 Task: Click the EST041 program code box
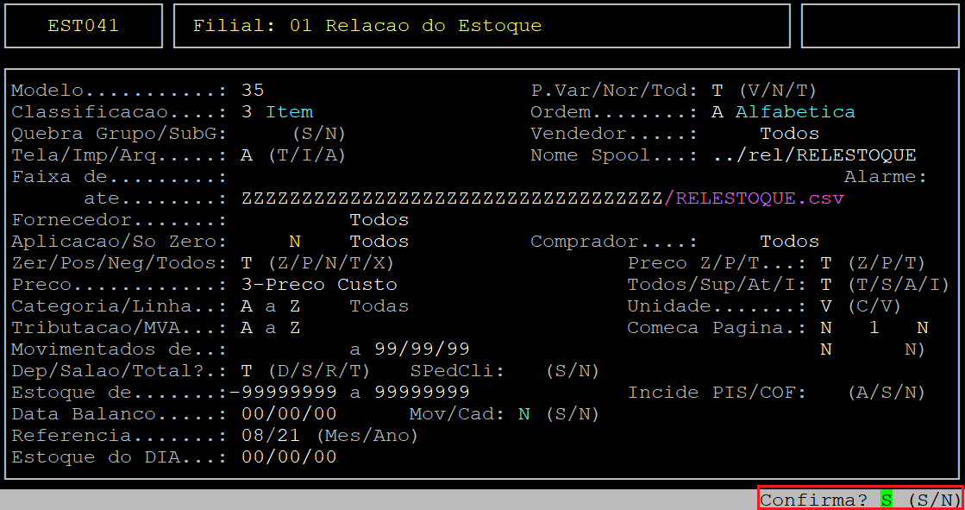point(83,26)
